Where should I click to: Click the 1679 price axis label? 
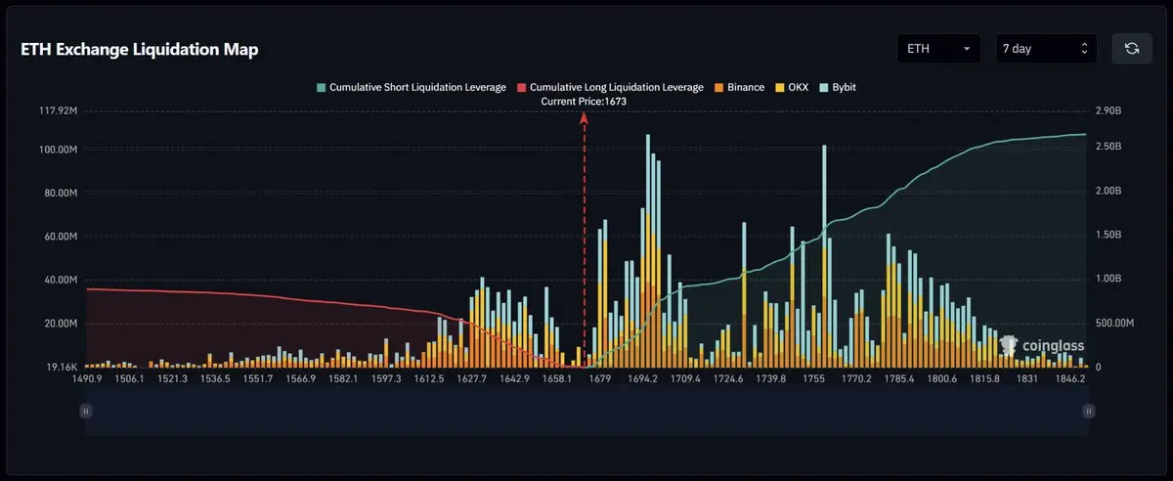[x=600, y=379]
